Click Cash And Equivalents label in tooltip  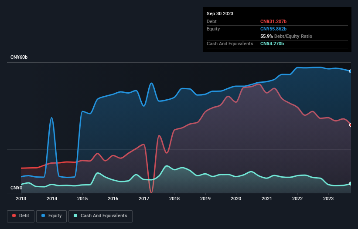pos(230,44)
